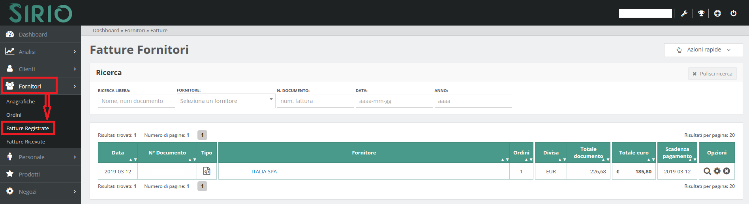Open the Fornitore select dropdown

pyautogui.click(x=226, y=101)
